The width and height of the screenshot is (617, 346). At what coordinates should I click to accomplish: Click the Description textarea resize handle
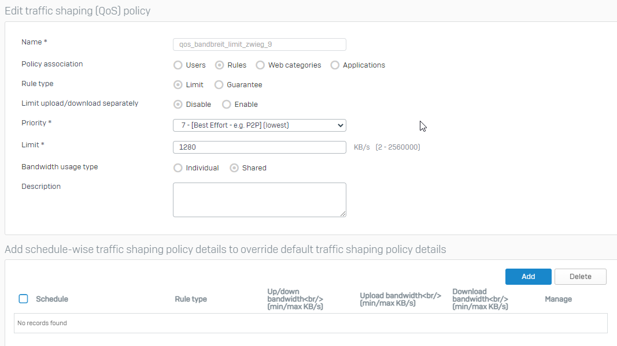[343, 214]
